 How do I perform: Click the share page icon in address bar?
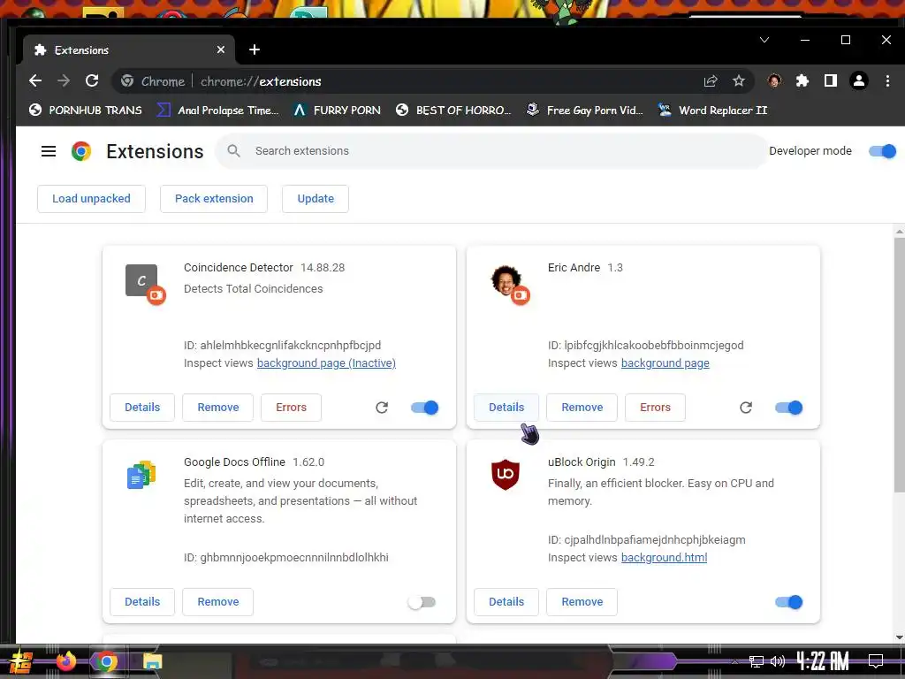(711, 80)
